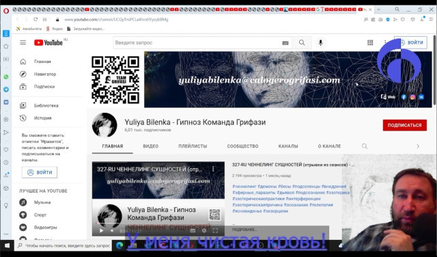This screenshot has height=257, width=437.
Task: Open Opera sidebar bookmarks heart icon
Action: [x=6, y=150]
